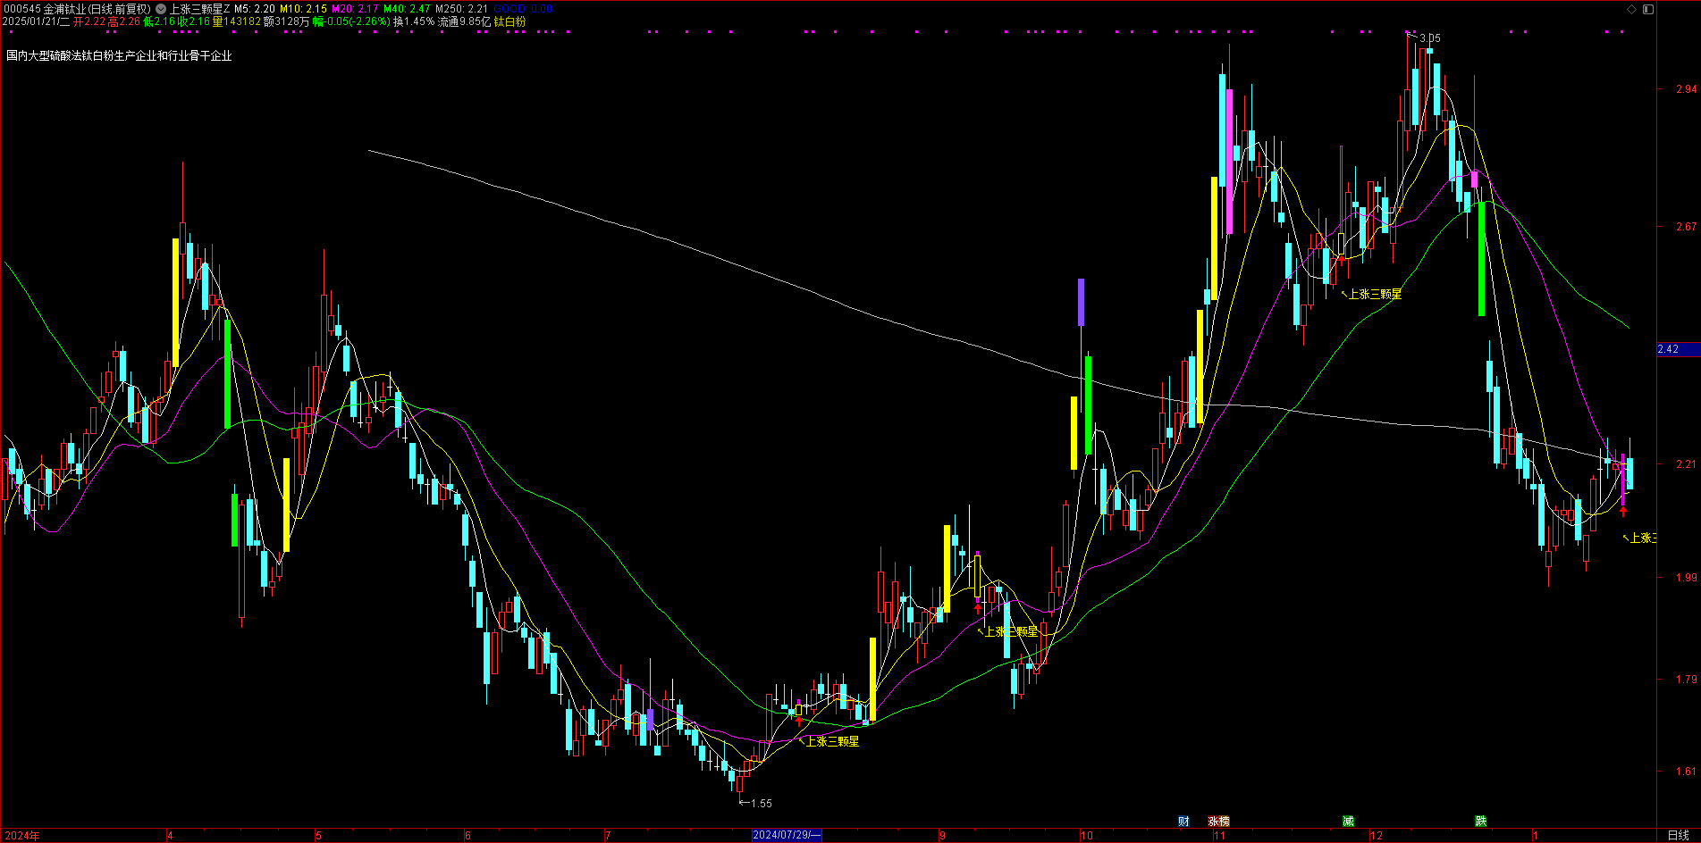Click the M40: 2.47 moving average label

coord(408,9)
